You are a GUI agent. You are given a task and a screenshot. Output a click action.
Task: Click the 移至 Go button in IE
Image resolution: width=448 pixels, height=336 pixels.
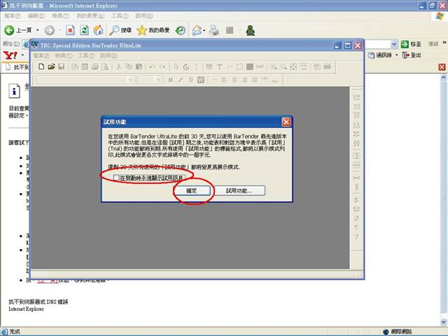coord(411,44)
